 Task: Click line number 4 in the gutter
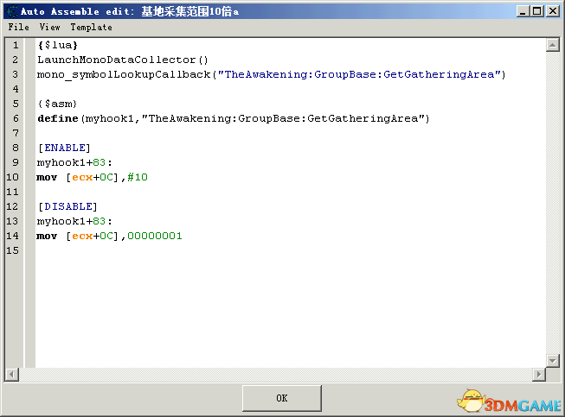coord(16,89)
